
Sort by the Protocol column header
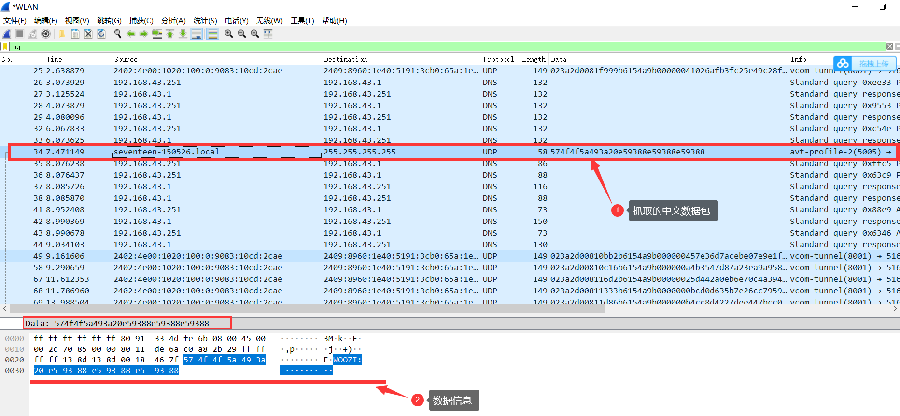[500, 59]
